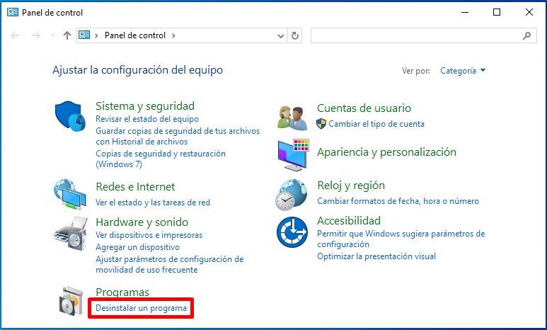Go up one level with up arrow

coord(67,35)
